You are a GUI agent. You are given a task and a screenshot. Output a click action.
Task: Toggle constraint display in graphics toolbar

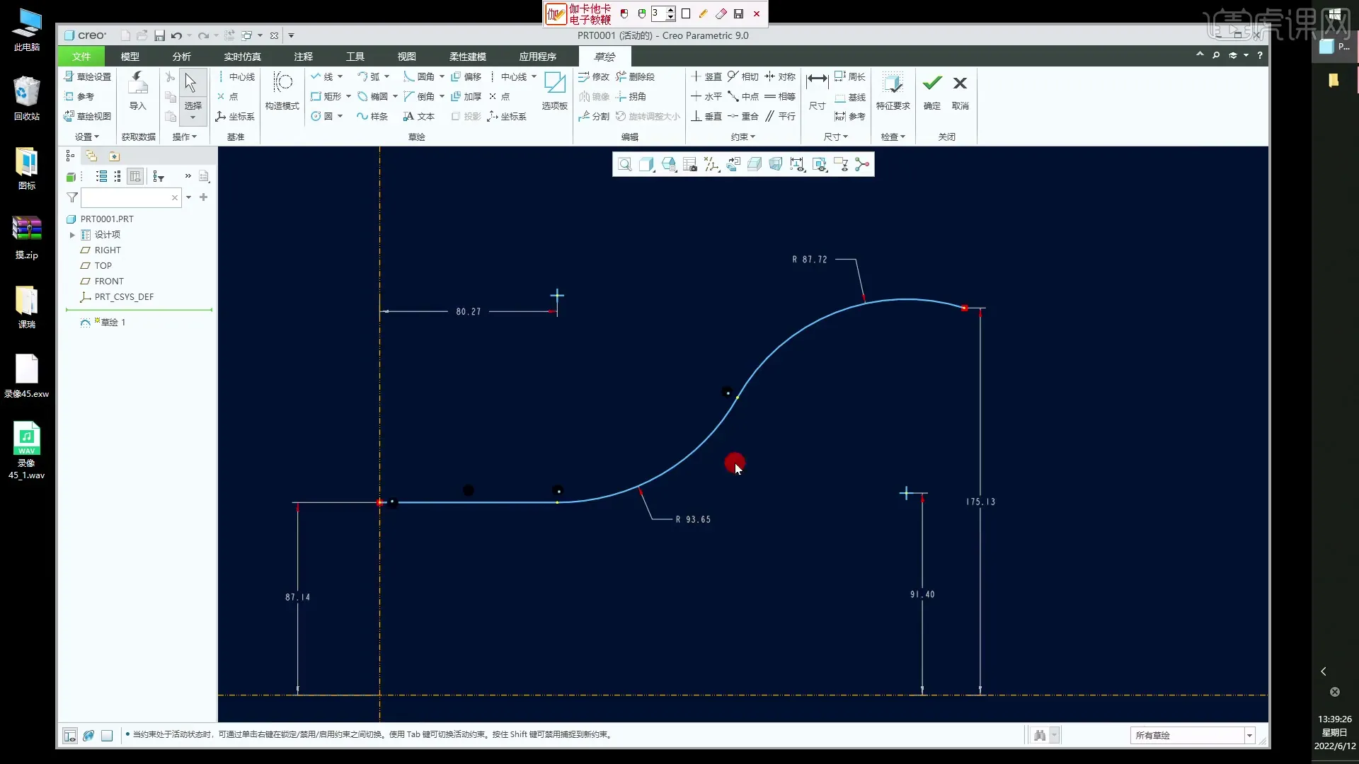(x=819, y=165)
